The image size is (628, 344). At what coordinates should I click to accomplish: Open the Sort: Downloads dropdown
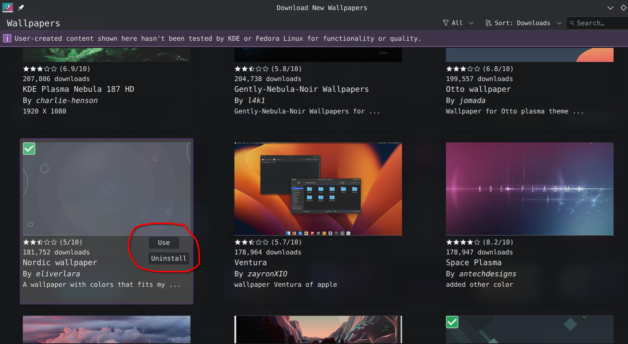[523, 23]
